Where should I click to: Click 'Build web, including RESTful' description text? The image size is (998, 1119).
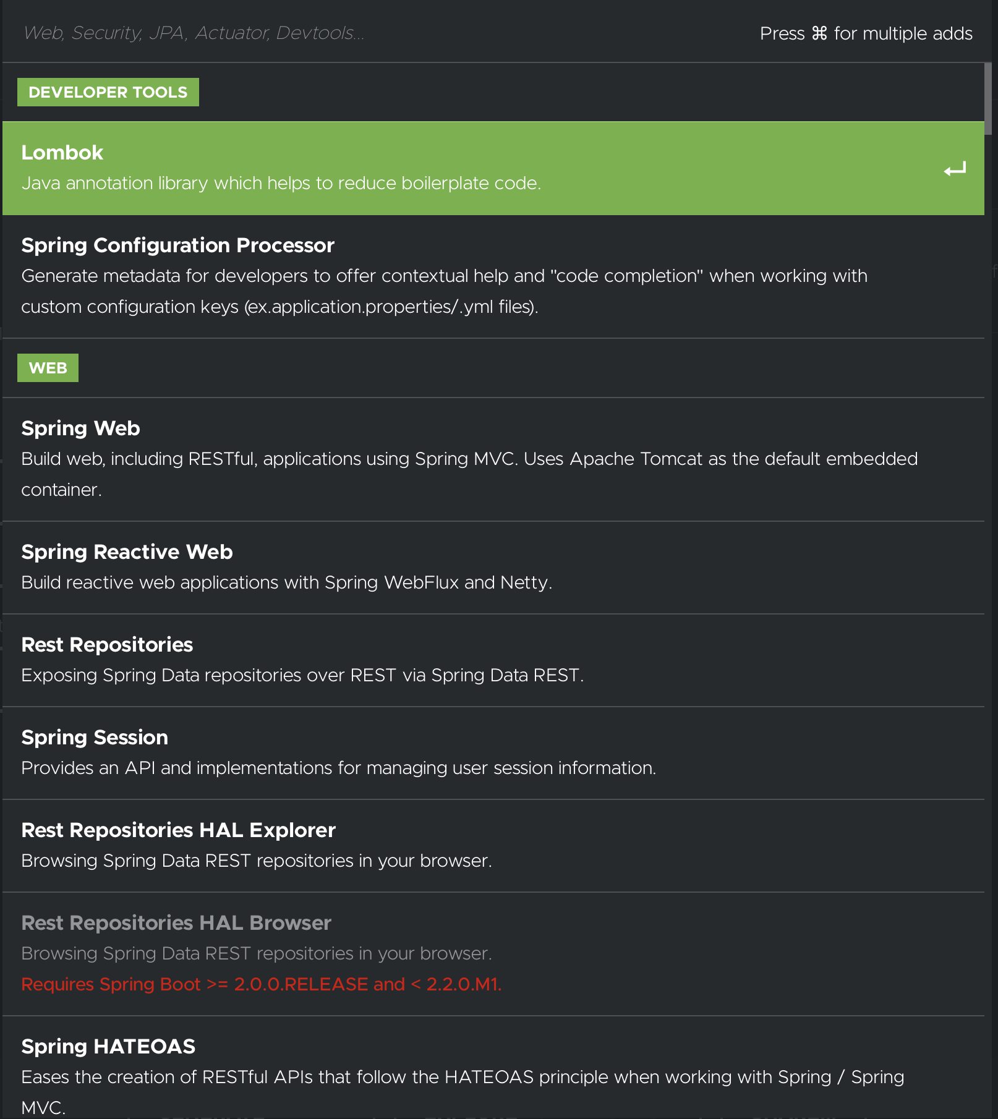coord(469,474)
